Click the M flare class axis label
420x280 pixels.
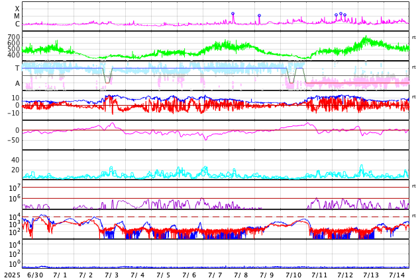click(x=17, y=17)
